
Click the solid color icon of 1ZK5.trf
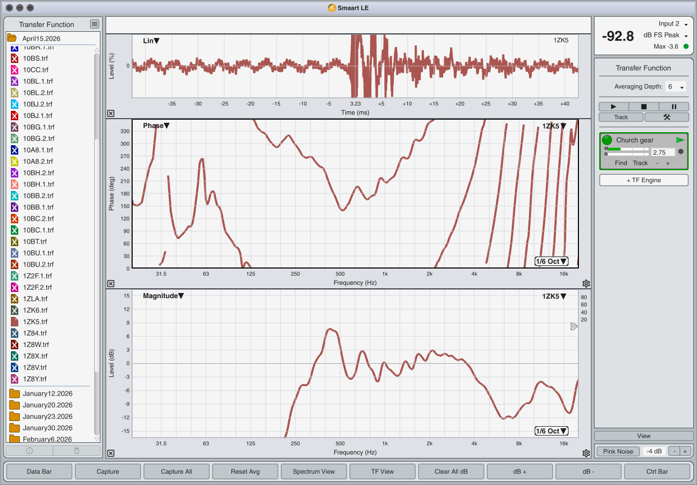click(x=15, y=322)
